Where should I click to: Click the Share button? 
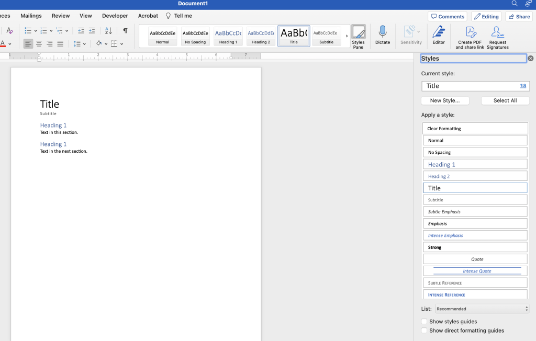click(519, 16)
